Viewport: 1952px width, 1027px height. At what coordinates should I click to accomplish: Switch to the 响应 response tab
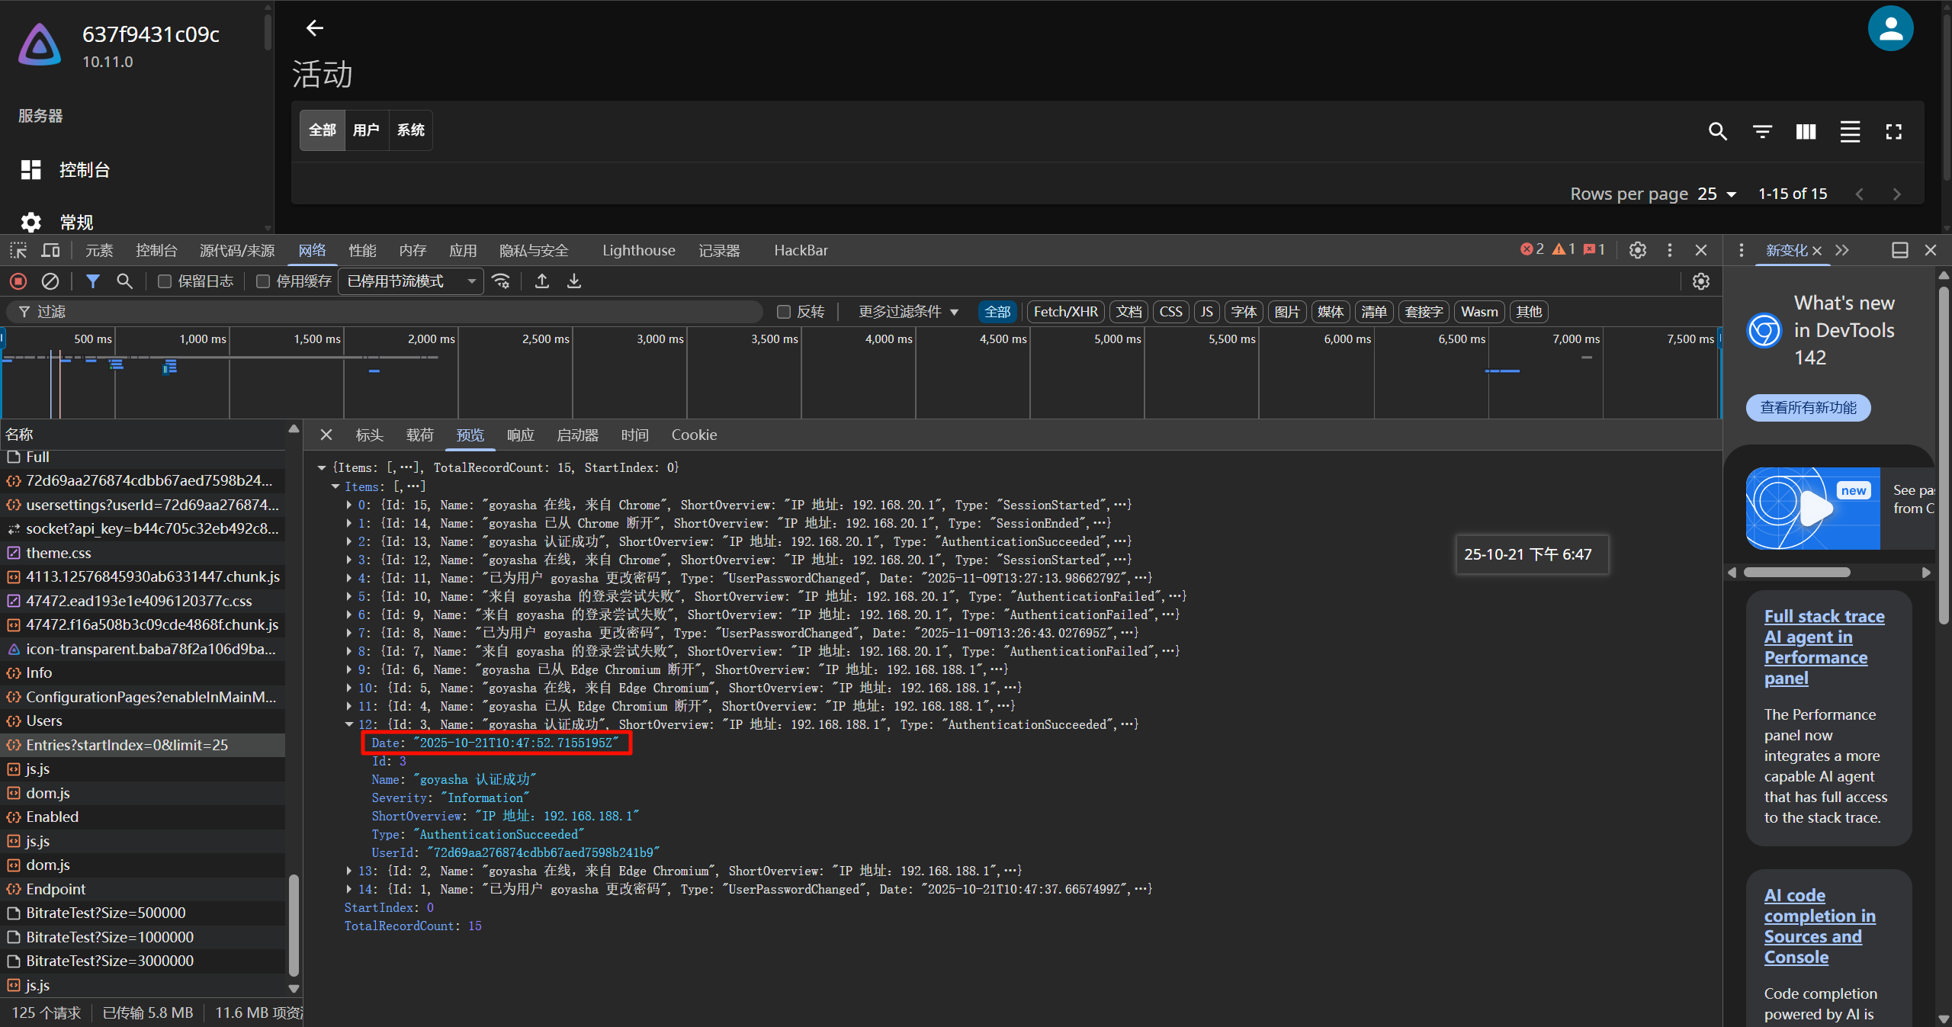[520, 435]
